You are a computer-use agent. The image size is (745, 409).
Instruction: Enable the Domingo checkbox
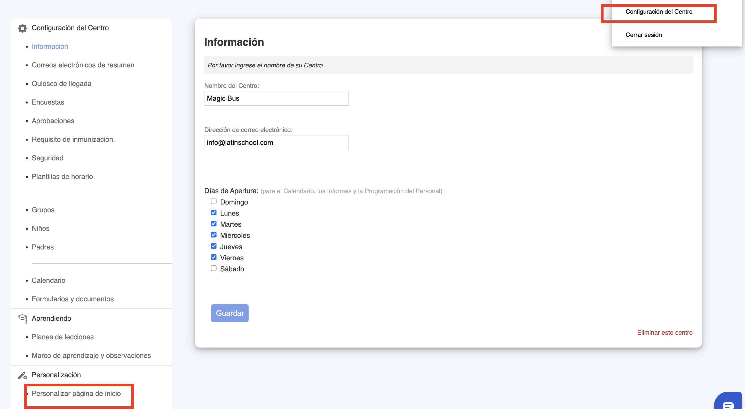(x=213, y=202)
